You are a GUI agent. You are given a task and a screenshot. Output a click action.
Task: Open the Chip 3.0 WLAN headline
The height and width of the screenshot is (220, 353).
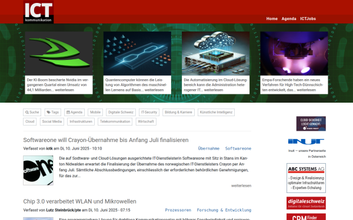click(x=79, y=201)
